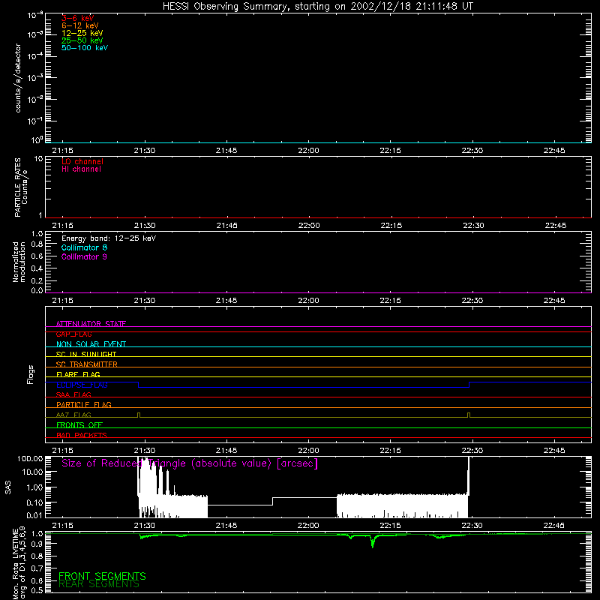Click the ECLIPSE_FLAG step down near 21:29

coord(138,385)
